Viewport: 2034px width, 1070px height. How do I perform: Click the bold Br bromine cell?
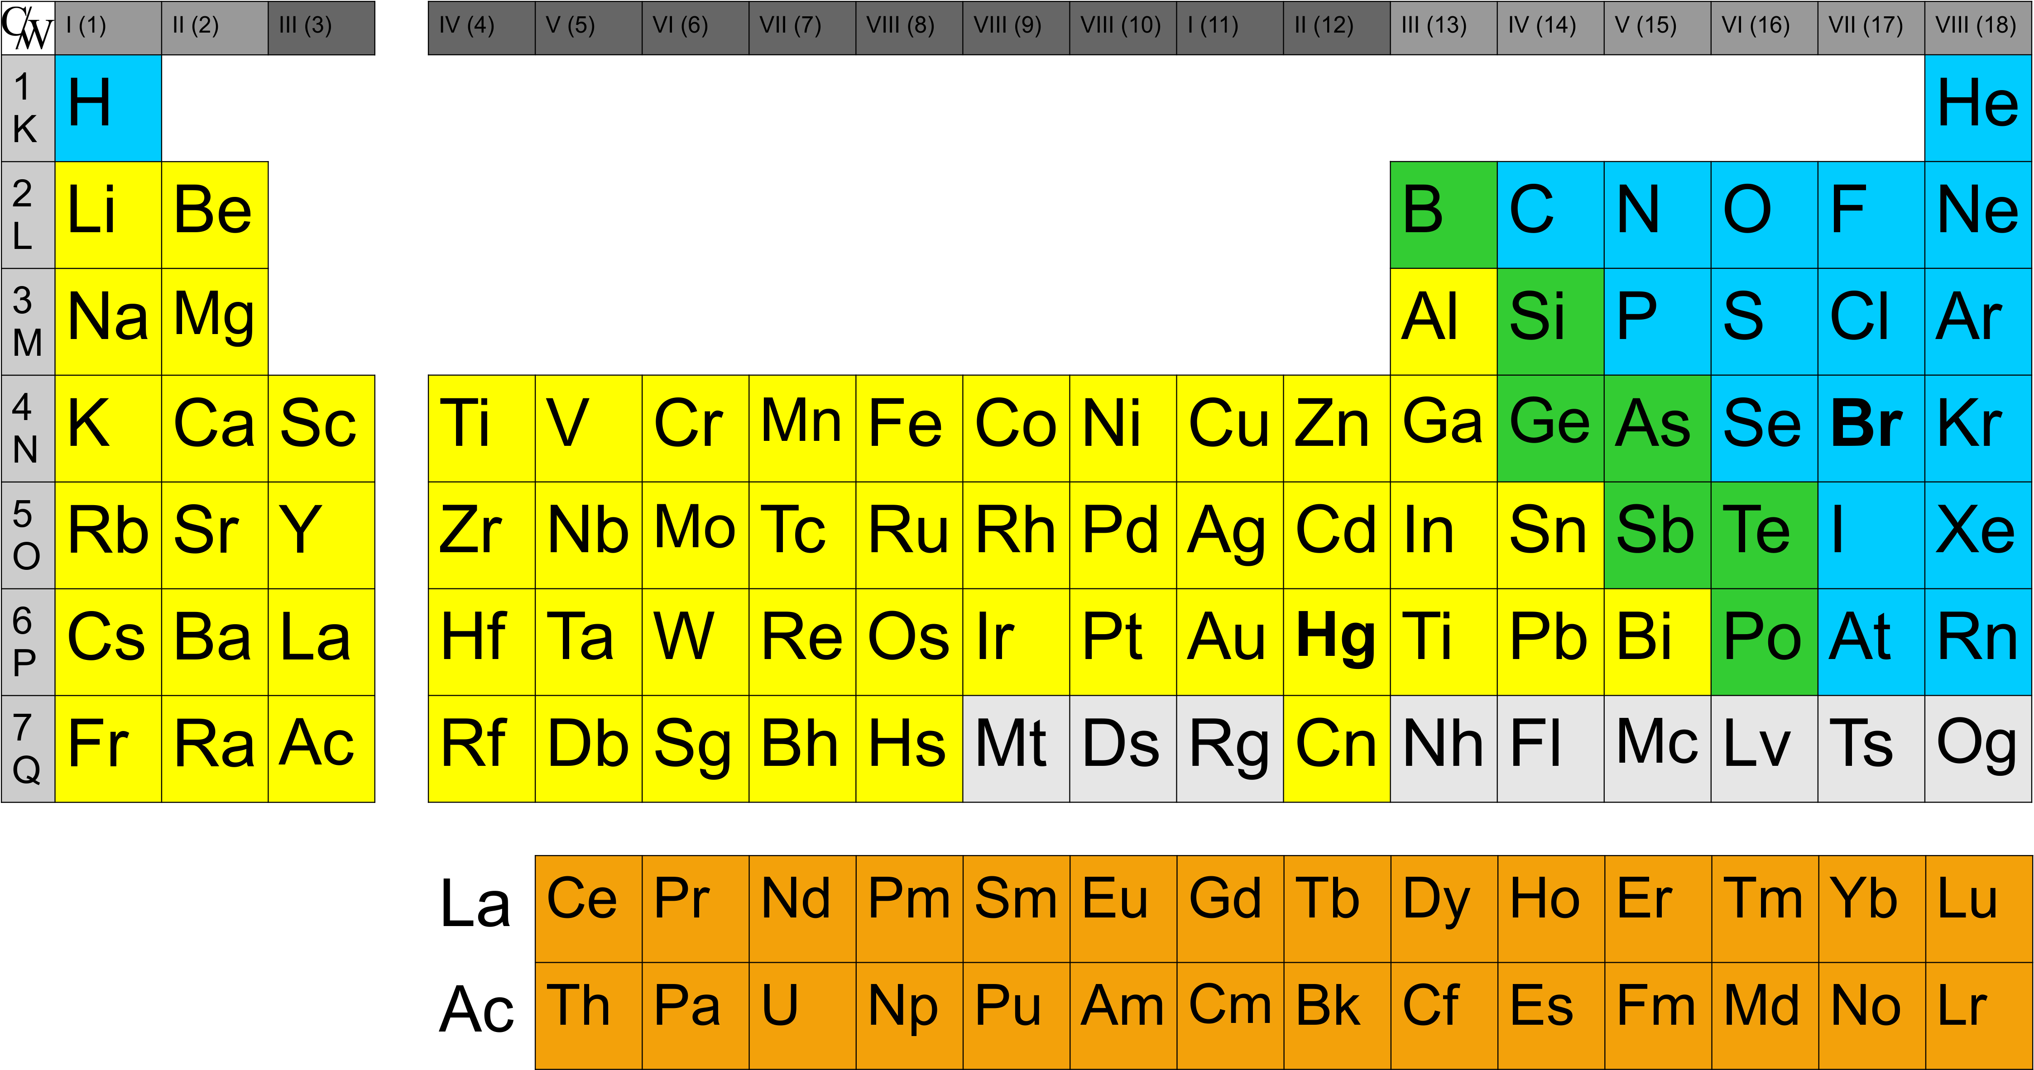tap(1871, 429)
